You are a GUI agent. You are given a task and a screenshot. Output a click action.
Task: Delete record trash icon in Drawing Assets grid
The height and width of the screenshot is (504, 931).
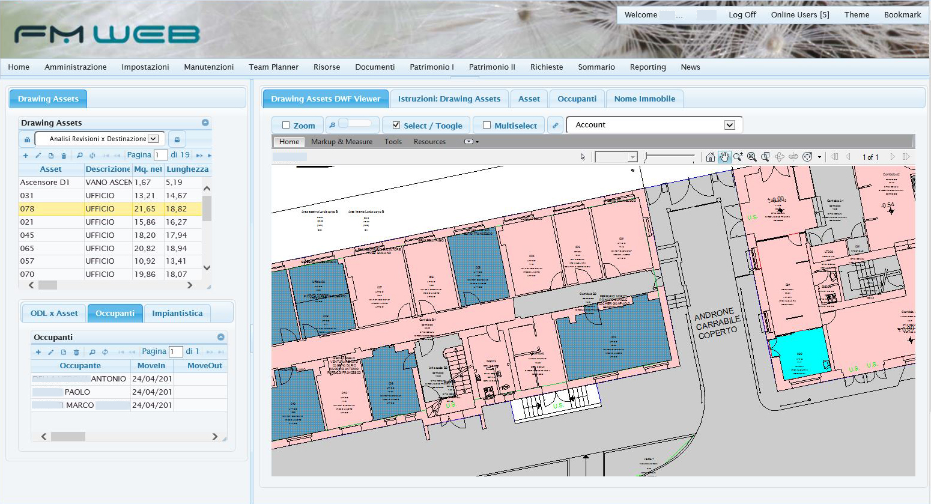coord(64,156)
